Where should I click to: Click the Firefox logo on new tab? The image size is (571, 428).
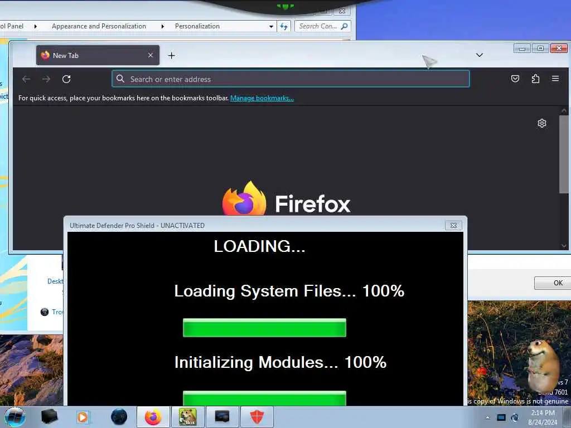(286, 199)
